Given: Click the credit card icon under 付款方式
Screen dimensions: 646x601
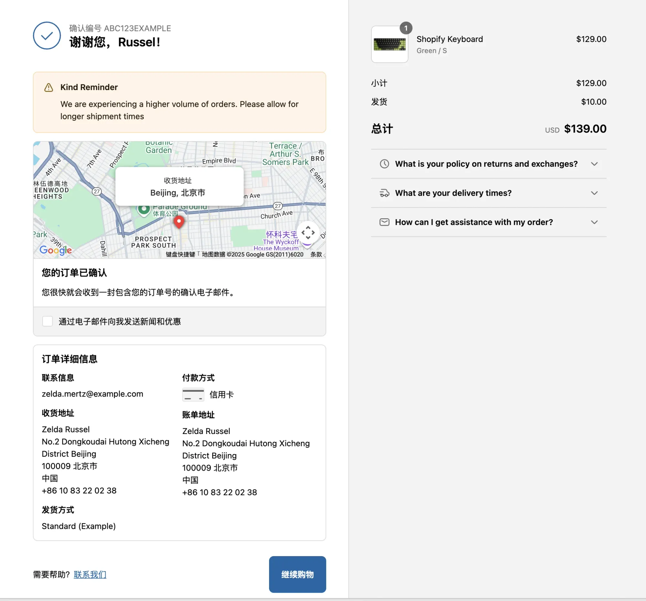Looking at the screenshot, I should [193, 394].
